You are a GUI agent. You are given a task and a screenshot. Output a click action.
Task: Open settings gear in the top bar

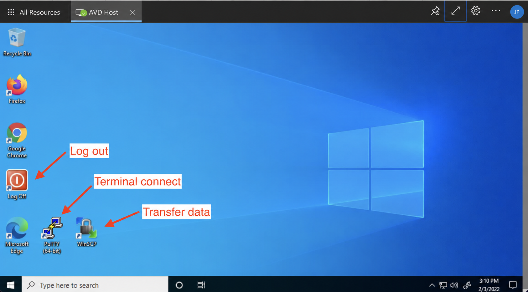pyautogui.click(x=476, y=11)
